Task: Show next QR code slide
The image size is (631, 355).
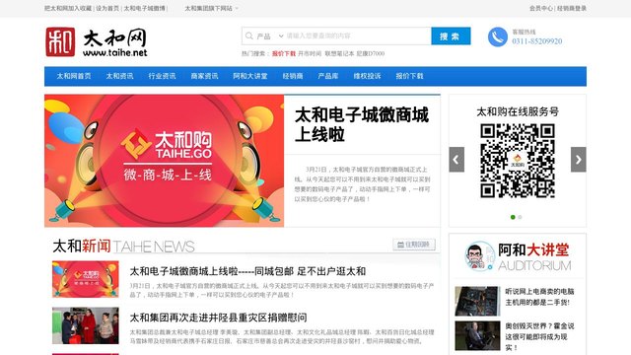Action: [x=579, y=160]
